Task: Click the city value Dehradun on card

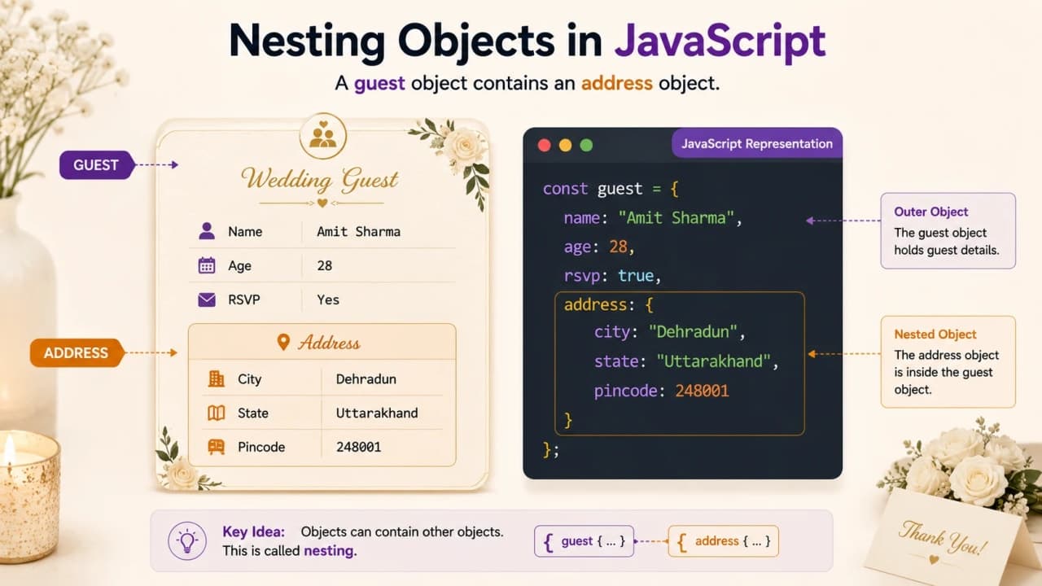Action: pyautogui.click(x=366, y=378)
